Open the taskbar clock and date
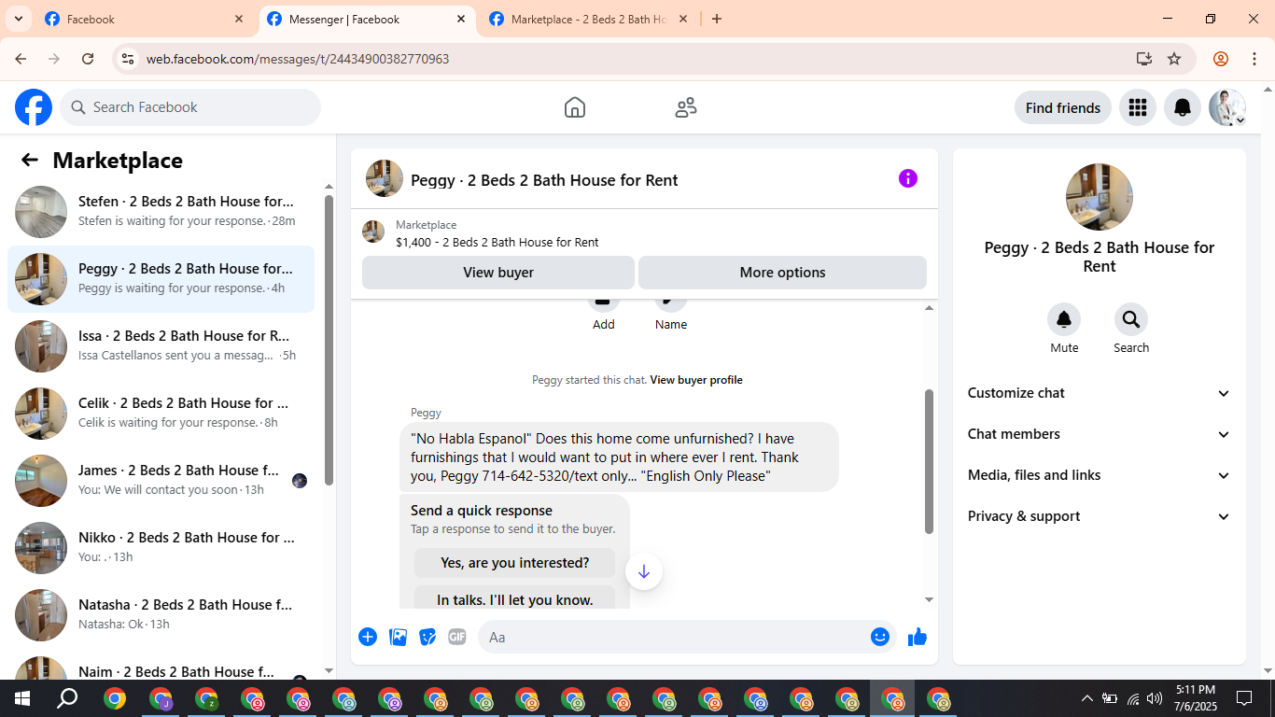 (x=1196, y=698)
